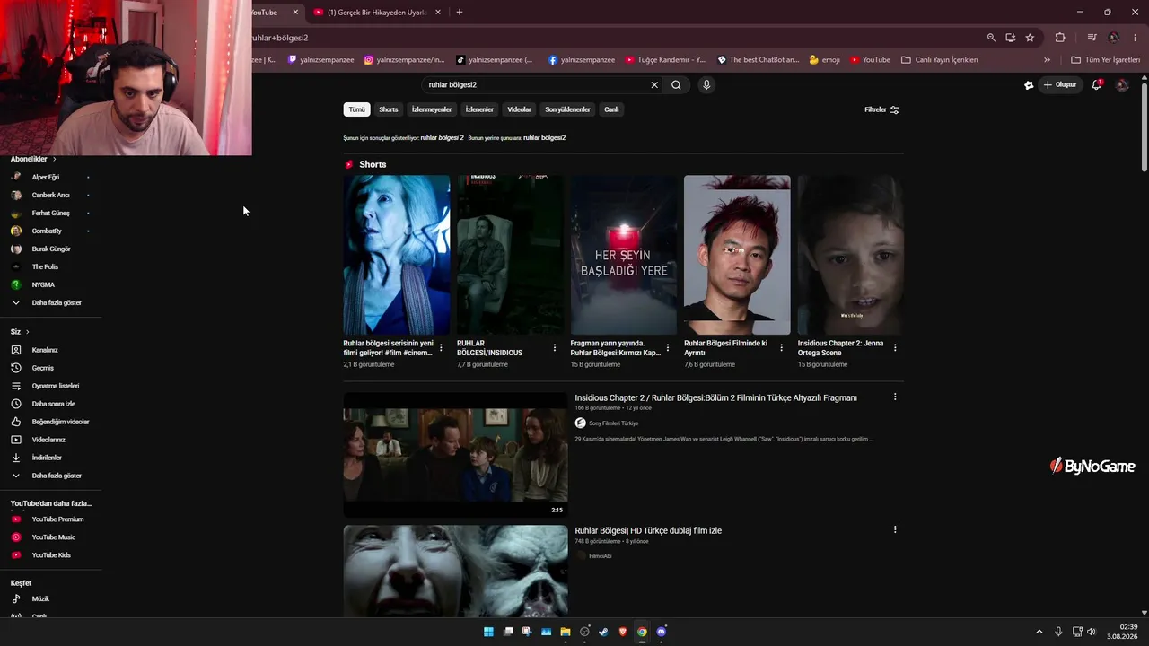This screenshot has width=1149, height=646.
Task: Open more options for 'Ruhlar Bölgesi Filminde ki Ayrıntı' short
Action: (781, 347)
